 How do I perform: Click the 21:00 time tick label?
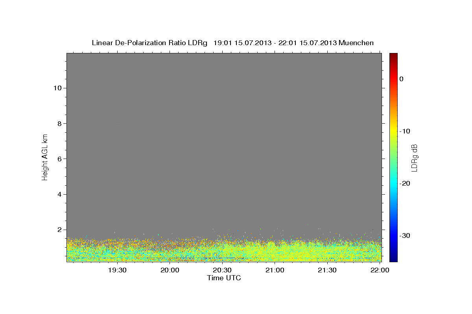[275, 270]
